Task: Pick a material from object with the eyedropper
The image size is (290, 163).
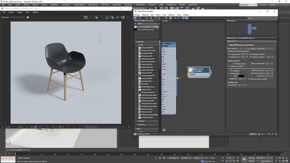Action: [x=140, y=18]
